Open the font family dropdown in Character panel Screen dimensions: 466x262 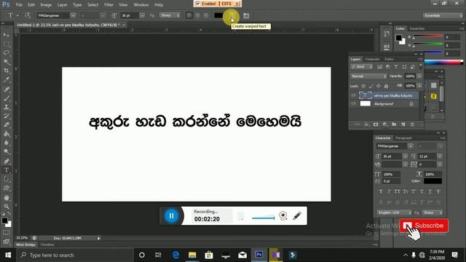[x=410, y=146]
